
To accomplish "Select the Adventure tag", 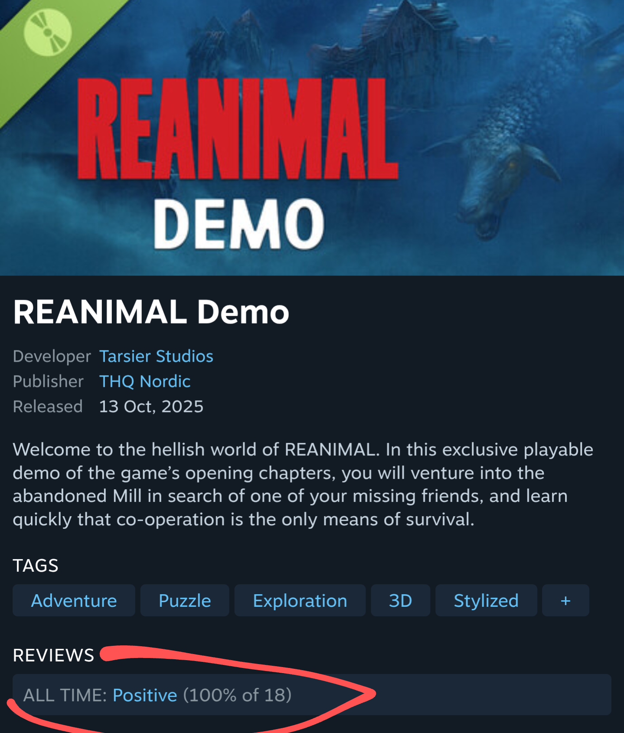I will pyautogui.click(x=74, y=600).
